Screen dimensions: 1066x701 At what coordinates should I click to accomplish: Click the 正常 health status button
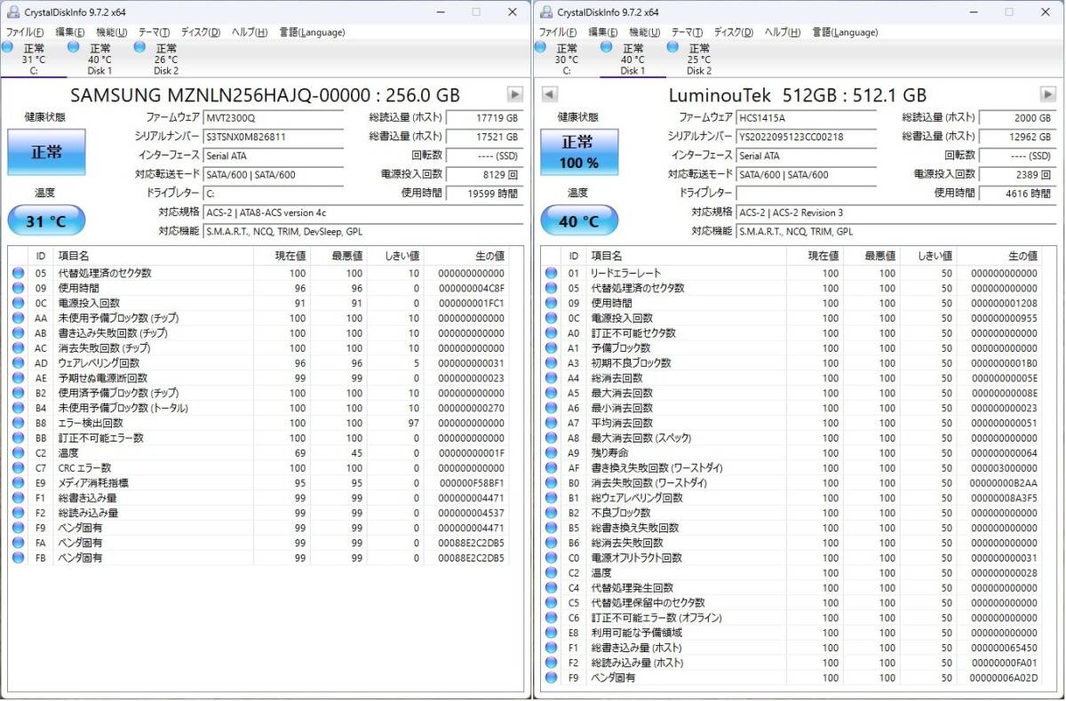pos(46,152)
